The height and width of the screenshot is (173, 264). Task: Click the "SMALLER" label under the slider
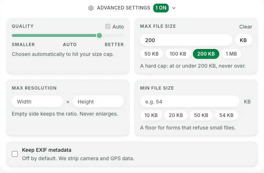coord(23,45)
